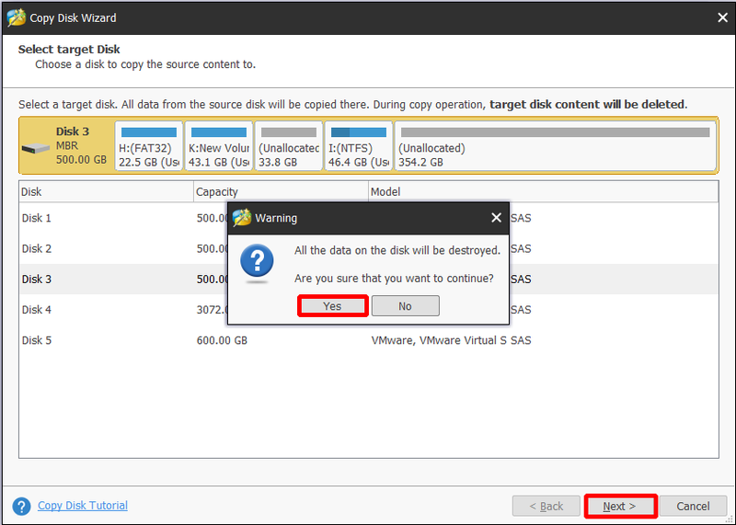Click the Disk column header

[107, 192]
